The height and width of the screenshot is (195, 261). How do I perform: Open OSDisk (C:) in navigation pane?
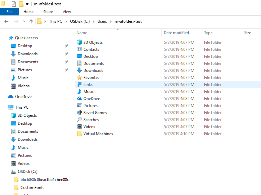tap(27, 171)
